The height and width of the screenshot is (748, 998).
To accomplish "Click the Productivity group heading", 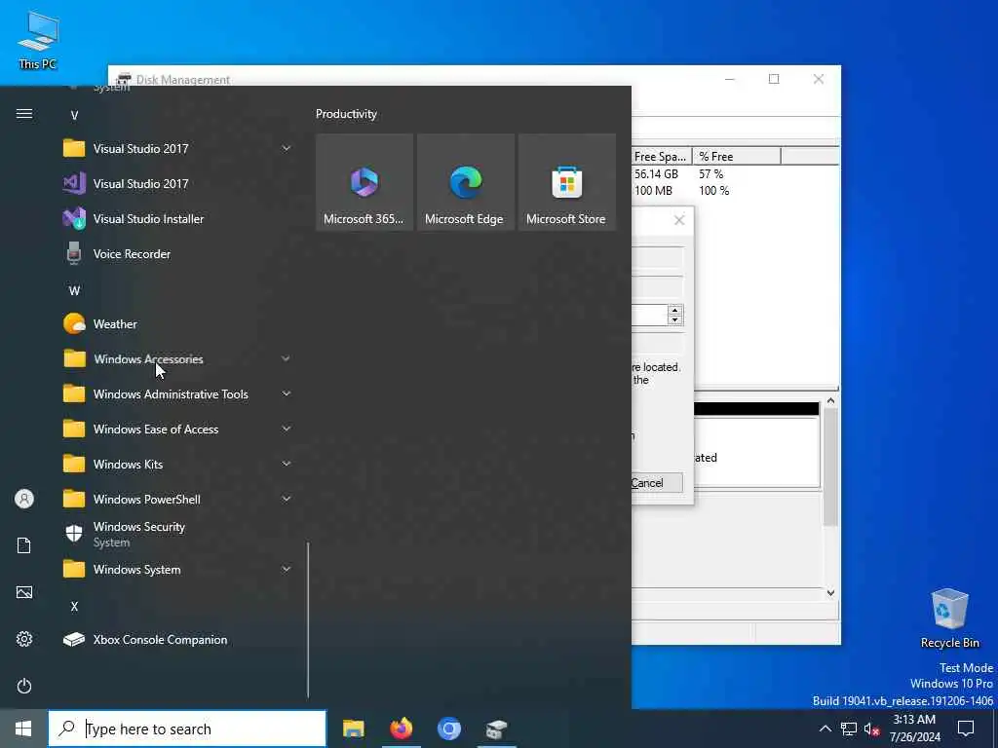I will point(346,114).
